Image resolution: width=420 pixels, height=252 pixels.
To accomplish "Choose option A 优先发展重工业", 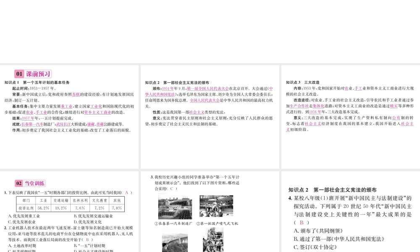I will 25,216.
